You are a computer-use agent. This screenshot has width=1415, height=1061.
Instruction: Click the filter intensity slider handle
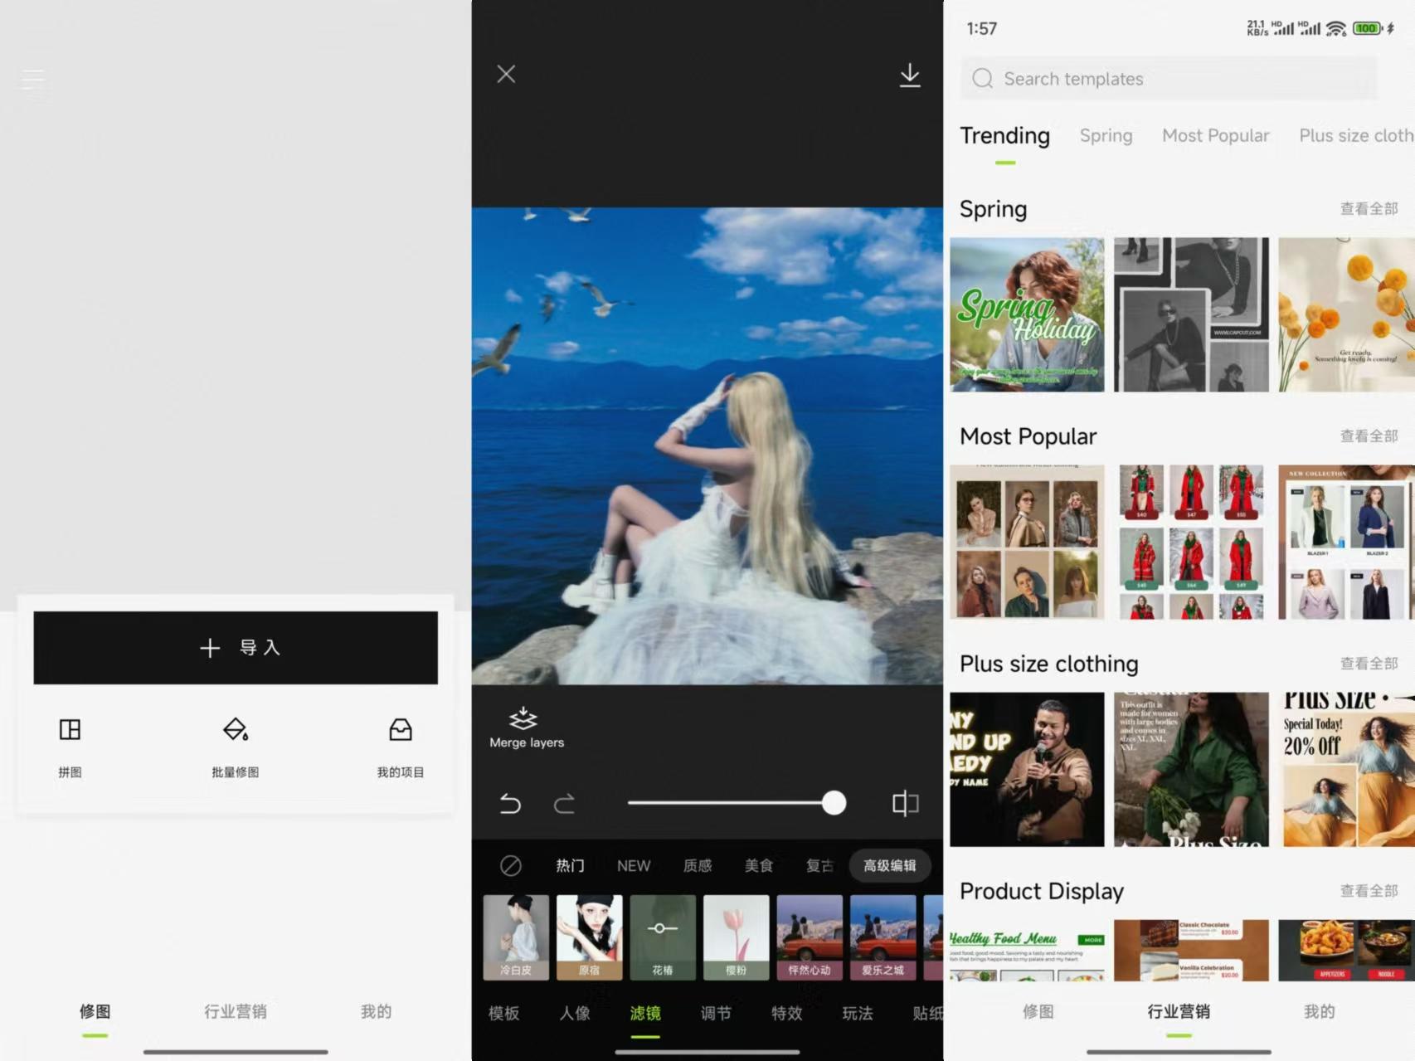pos(834,803)
